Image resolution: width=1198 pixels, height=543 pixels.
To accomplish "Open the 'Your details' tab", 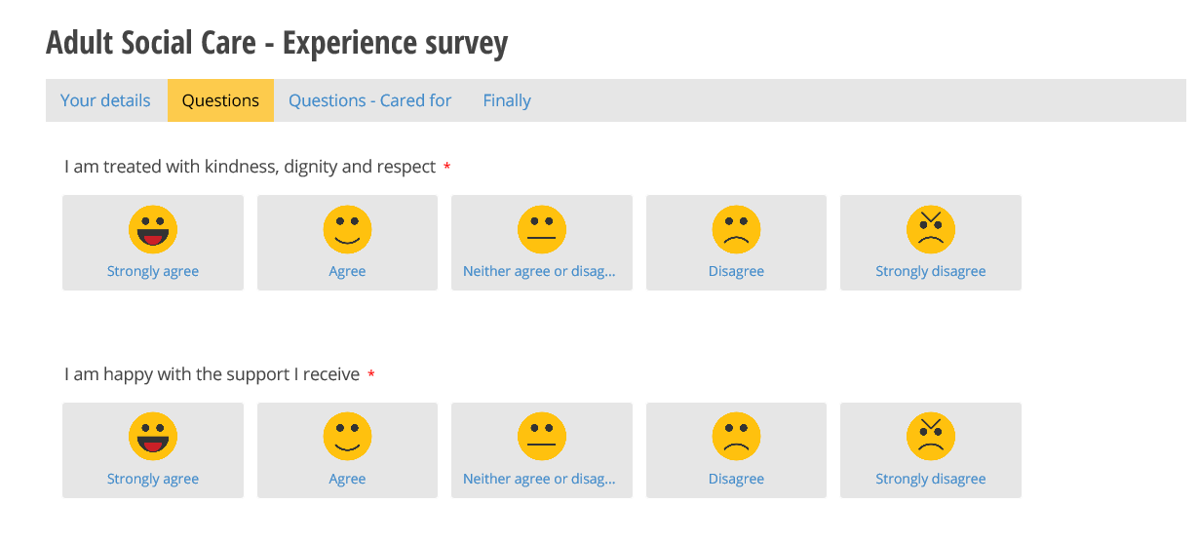I will click(105, 100).
